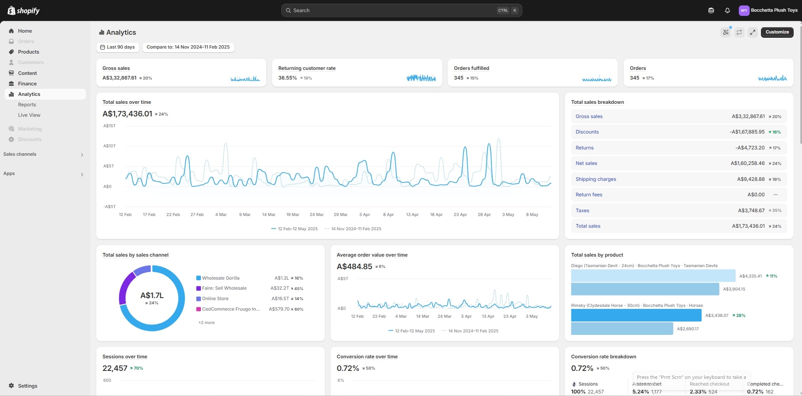The height and width of the screenshot is (396, 802).
Task: Open the notifications bell
Action: [727, 10]
